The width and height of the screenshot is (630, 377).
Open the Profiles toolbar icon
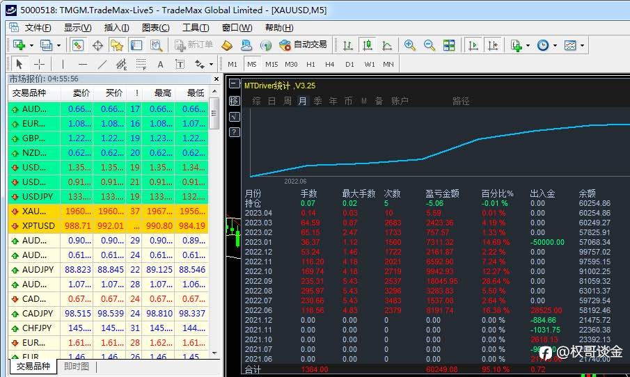46,45
